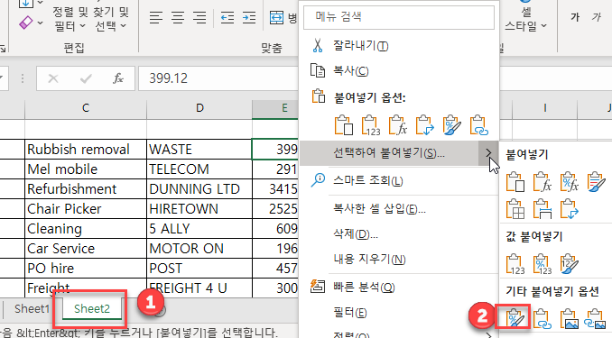Click 복사한 셀 삽입(E)... menu entry
The width and height of the screenshot is (612, 338).
(x=379, y=209)
